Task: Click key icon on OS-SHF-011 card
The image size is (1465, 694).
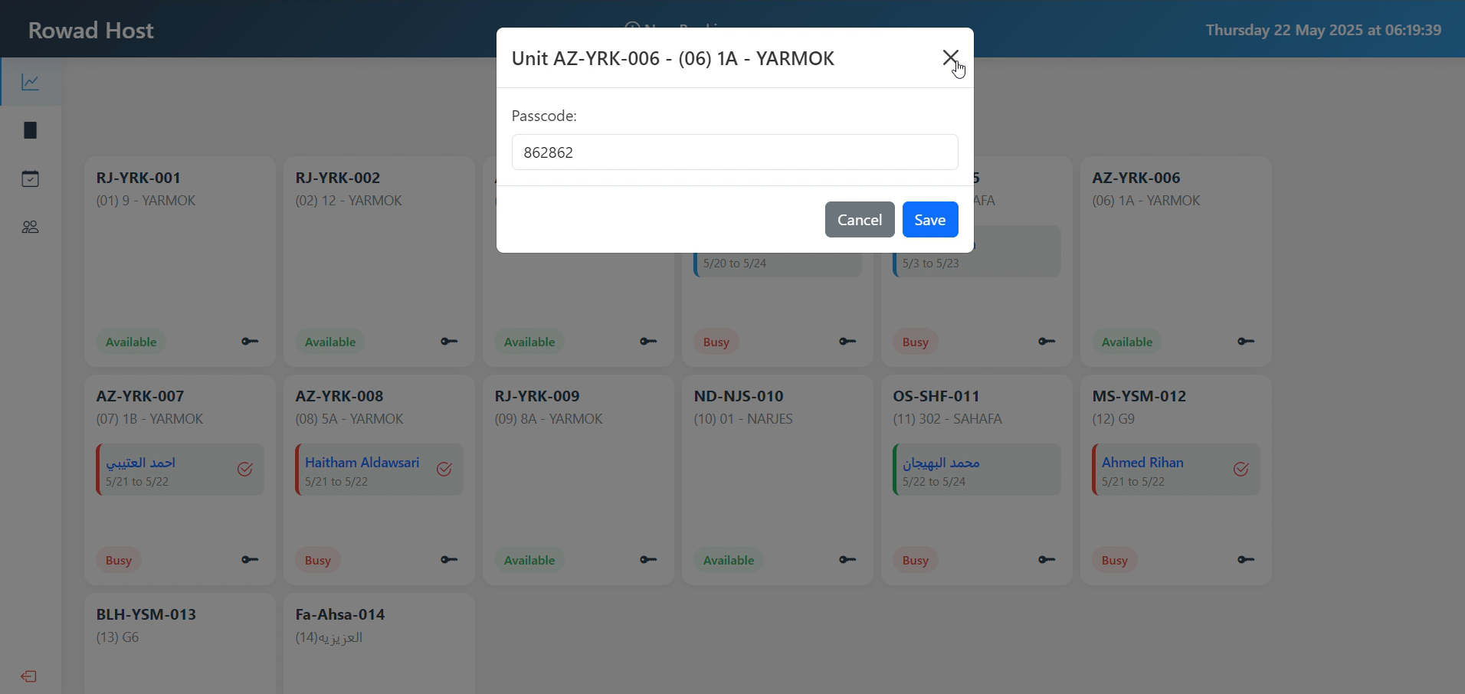Action: pos(1047,560)
